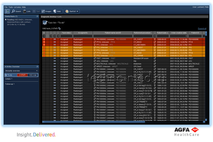Open the Images viewer icon
213x142 pixels.
pyautogui.click(x=43, y=11)
